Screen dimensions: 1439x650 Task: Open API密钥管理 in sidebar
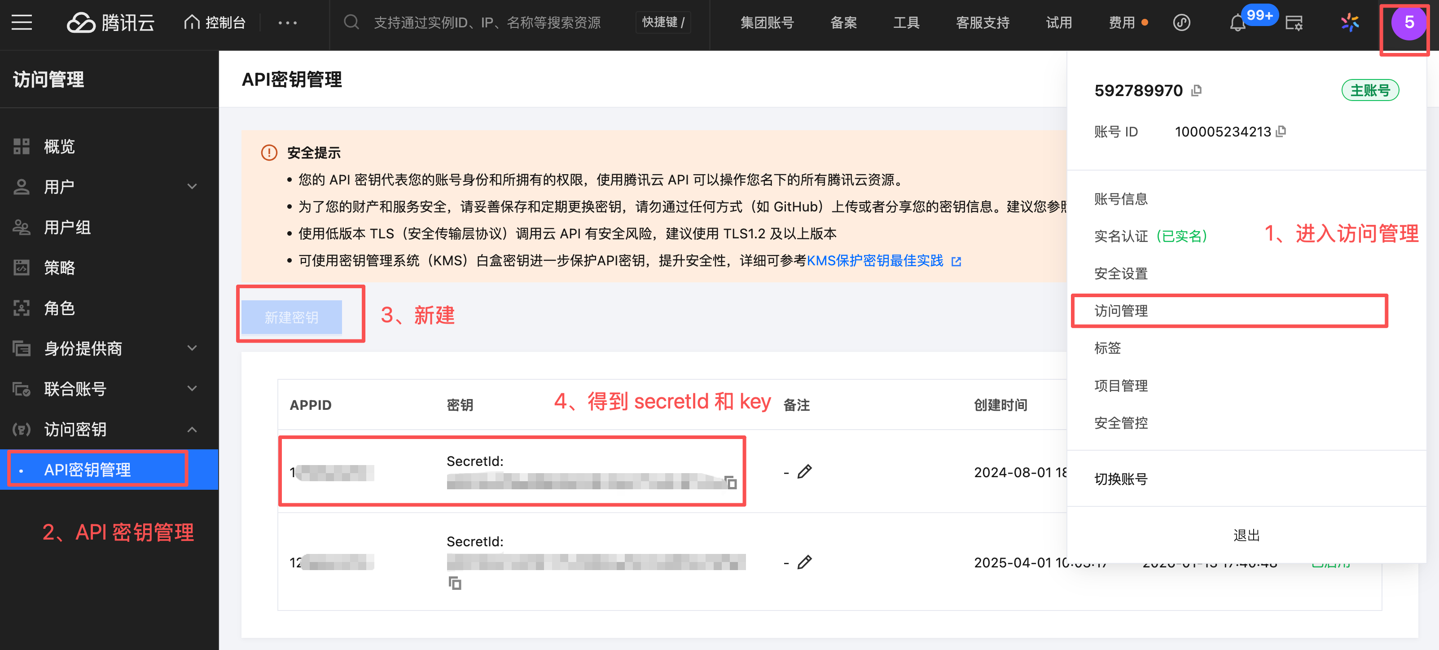click(x=88, y=470)
